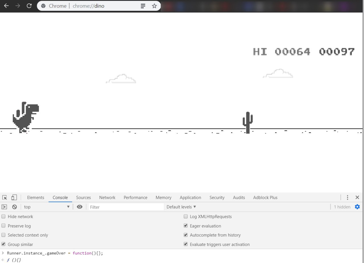This screenshot has width=364, height=263.
Task: Toggle the device toolbar icon
Action: (14, 197)
